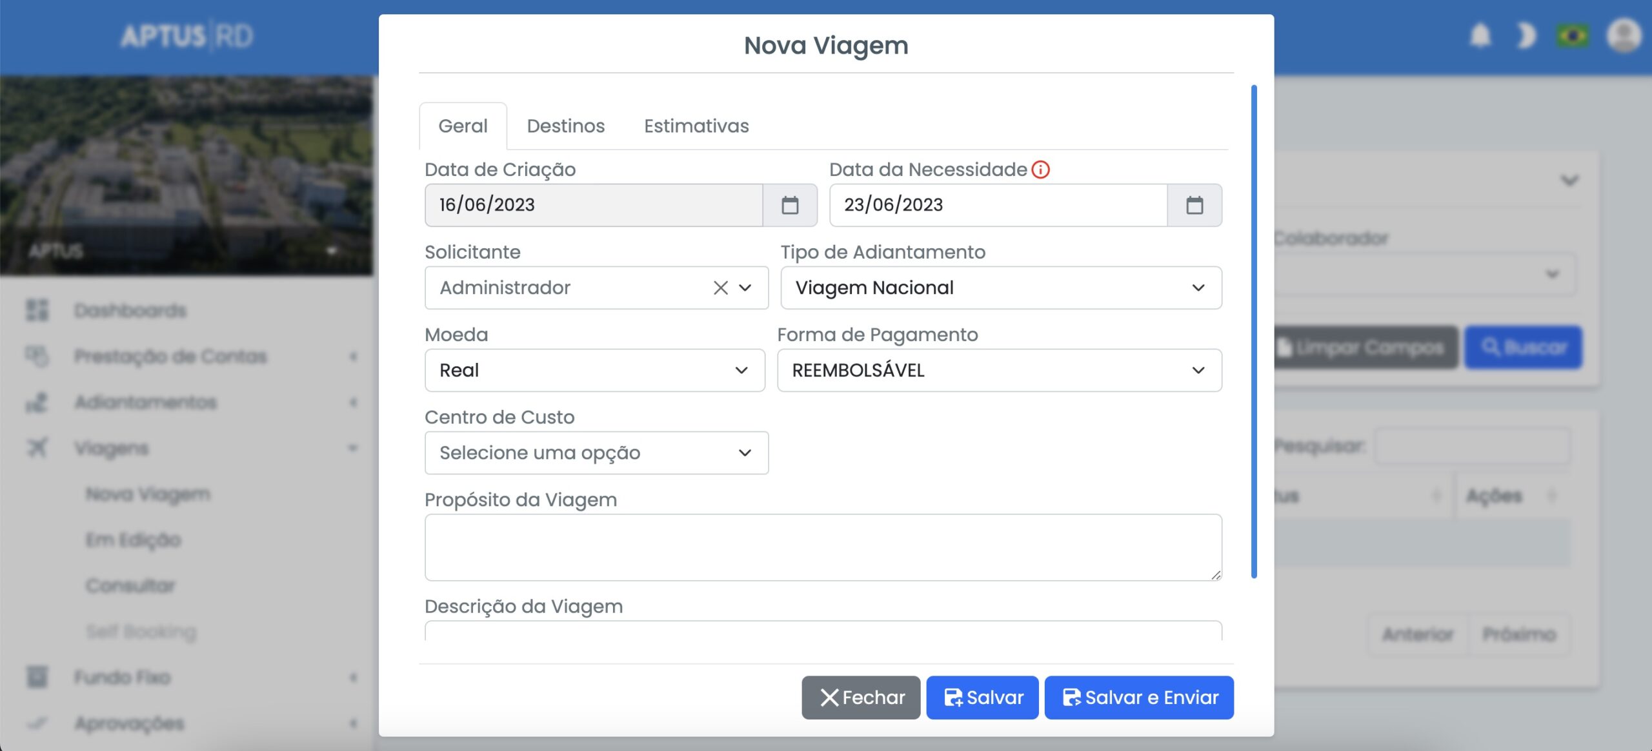1652x751 pixels.
Task: Click the red info icon beside Data da Necessidade
Action: (1040, 170)
